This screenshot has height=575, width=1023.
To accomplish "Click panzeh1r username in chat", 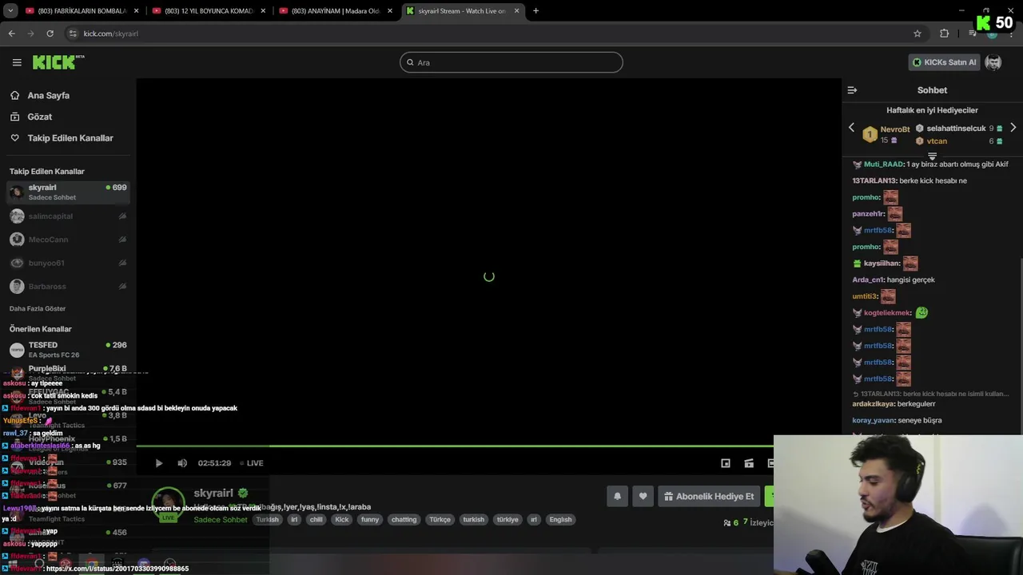I will click(x=869, y=214).
